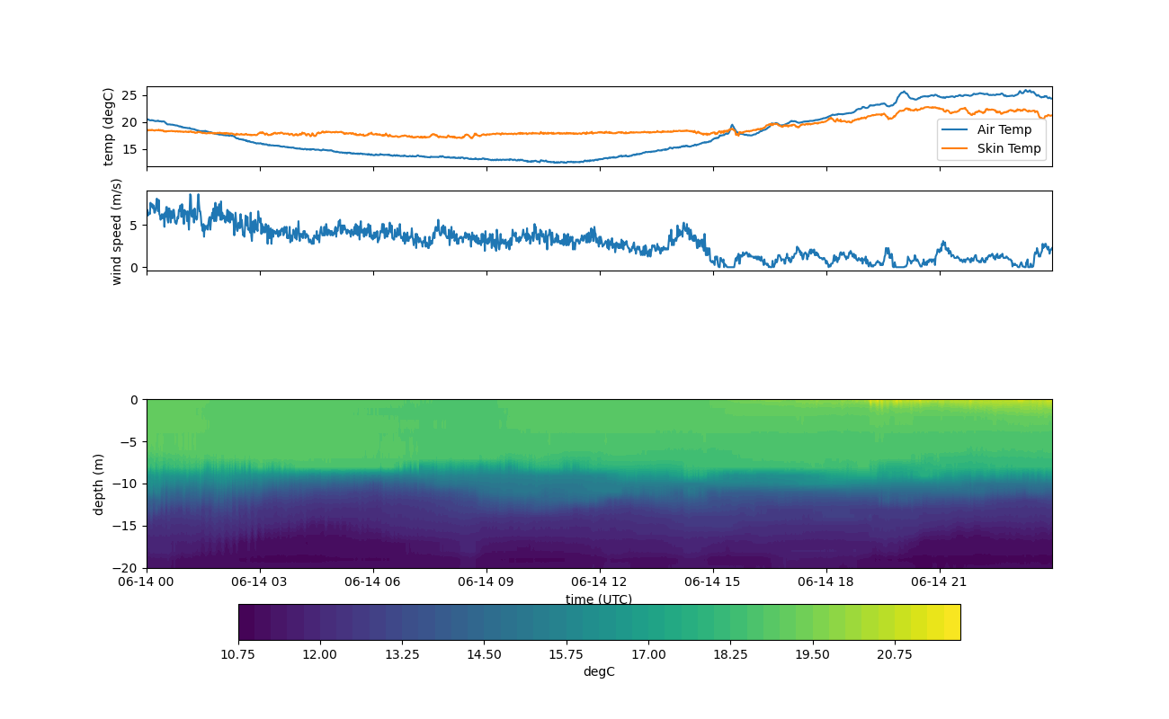Click the "time (UTC)" axis label

(599, 599)
